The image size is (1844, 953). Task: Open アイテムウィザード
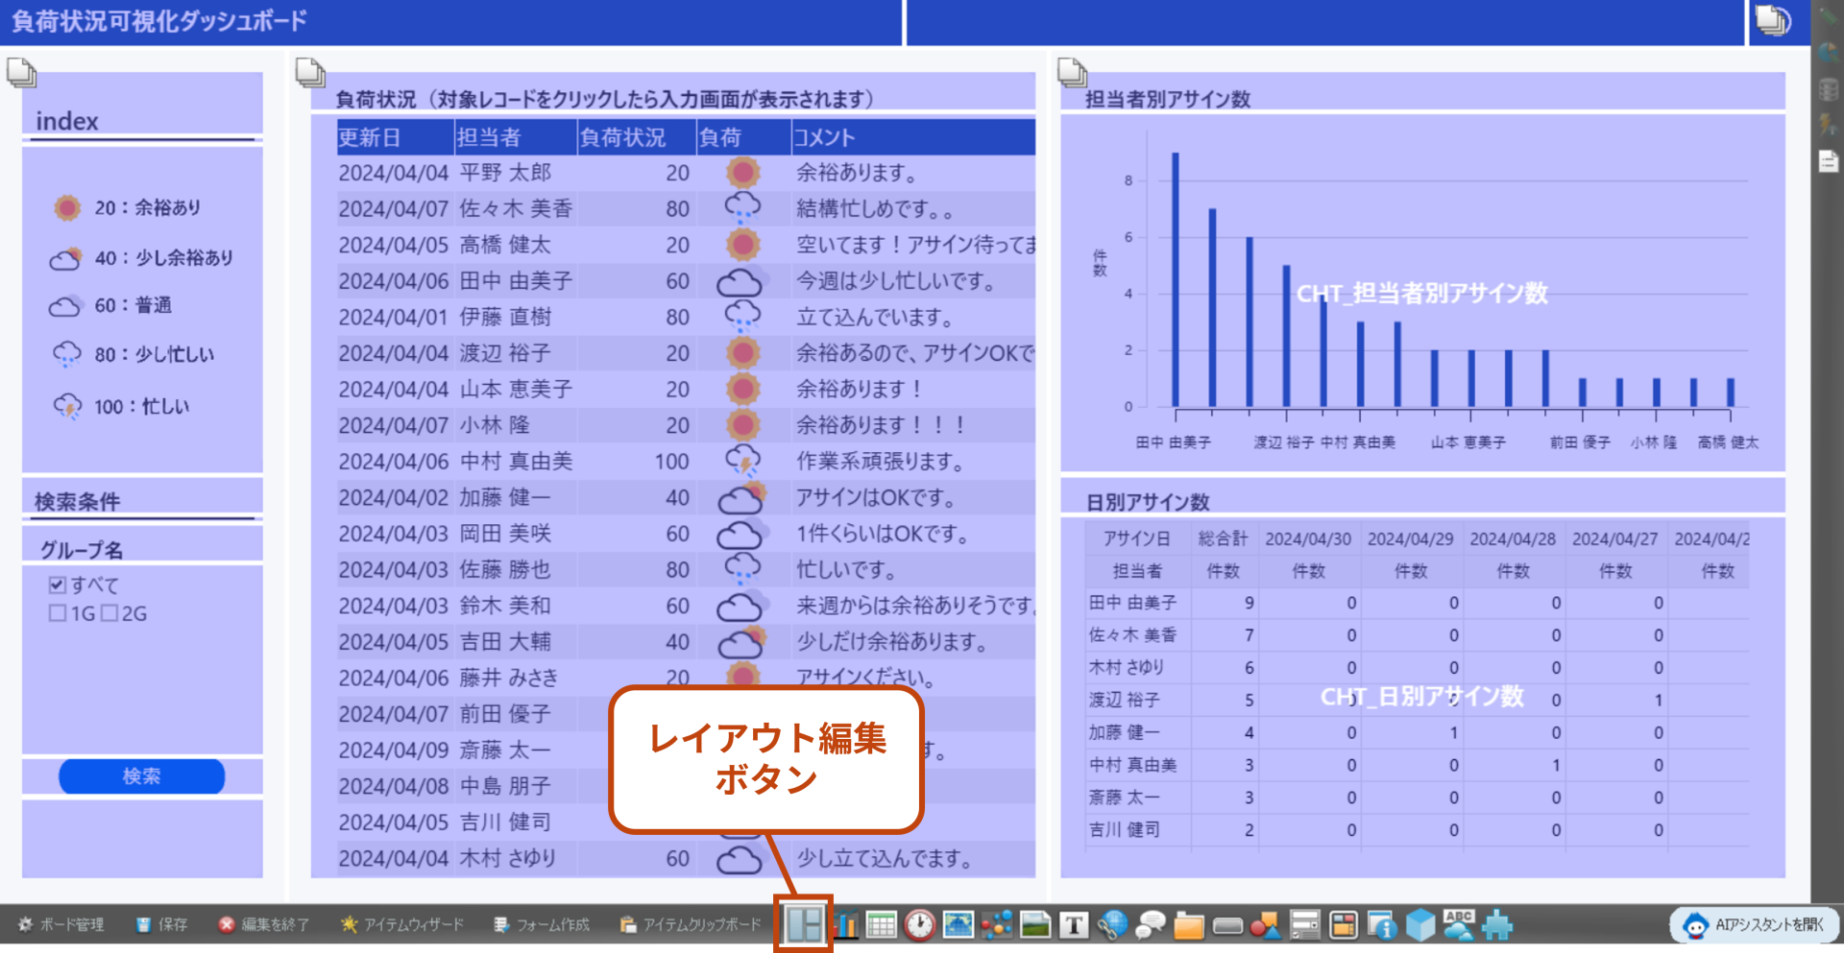click(401, 924)
